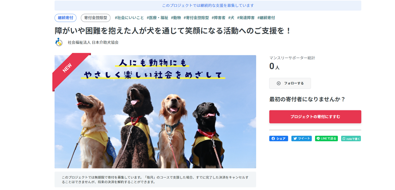The height and width of the screenshot is (190, 395).
Task: Click the service dogs project main image
Action: (x=155, y=111)
